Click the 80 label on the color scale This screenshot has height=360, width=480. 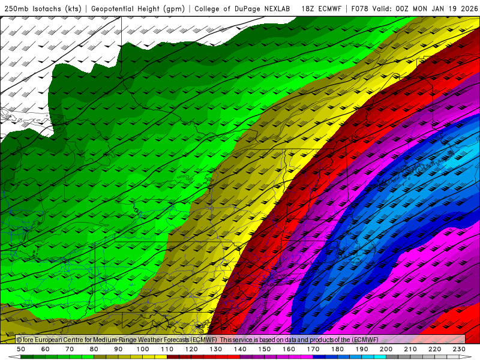[94, 349]
